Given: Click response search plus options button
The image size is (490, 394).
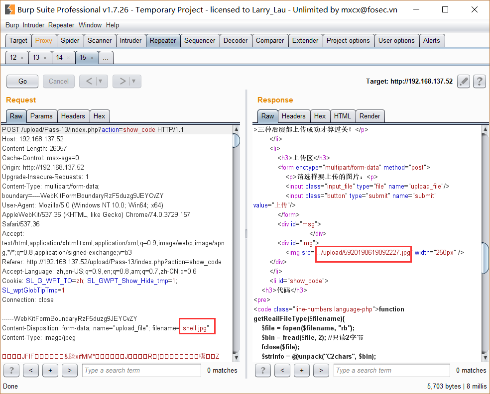Looking at the screenshot, I should click(302, 371).
